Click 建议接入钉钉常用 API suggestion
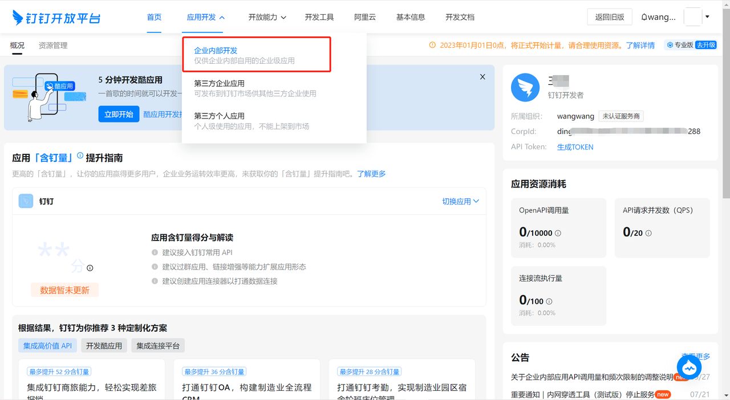The width and height of the screenshot is (730, 400). (x=197, y=252)
